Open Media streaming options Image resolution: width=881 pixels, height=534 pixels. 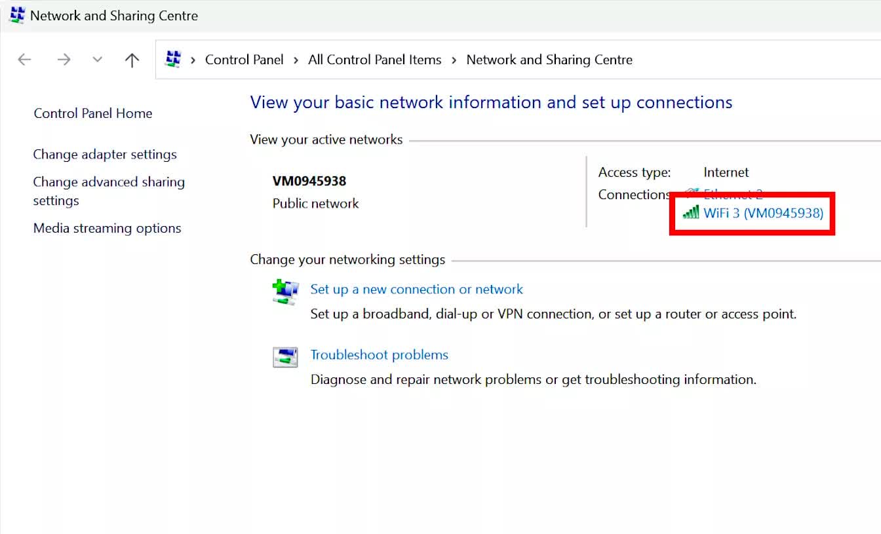[x=107, y=229]
